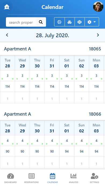Select Sat 01 price 94 cell for 18066

tap(67, 151)
